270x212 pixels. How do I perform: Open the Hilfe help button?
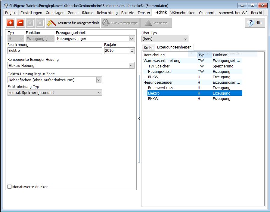click(255, 23)
